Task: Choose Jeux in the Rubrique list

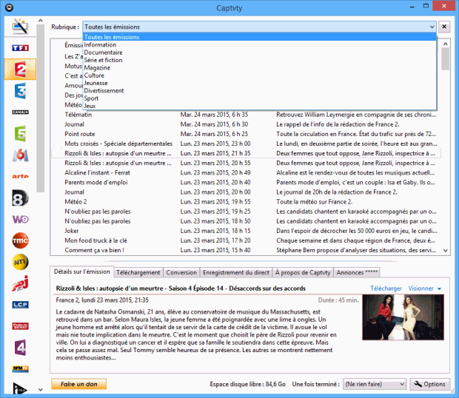Action: coord(260,106)
